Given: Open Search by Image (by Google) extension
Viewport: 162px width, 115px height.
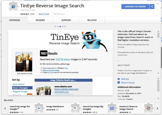Looking at the screenshot, I should click(x=93, y=108).
